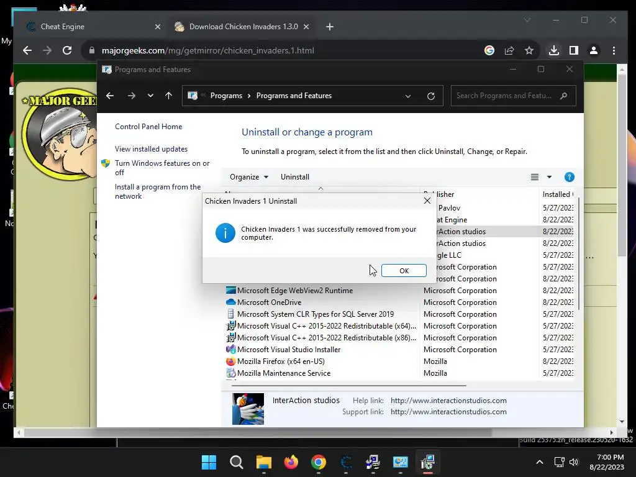
Task: Bookmark this page with star icon
Action: click(x=529, y=50)
